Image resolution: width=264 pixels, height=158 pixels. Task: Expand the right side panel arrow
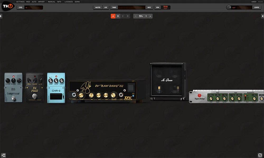click(263, 16)
